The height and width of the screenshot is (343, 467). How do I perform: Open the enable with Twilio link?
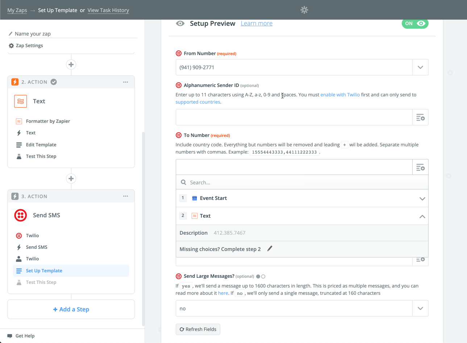(x=340, y=94)
